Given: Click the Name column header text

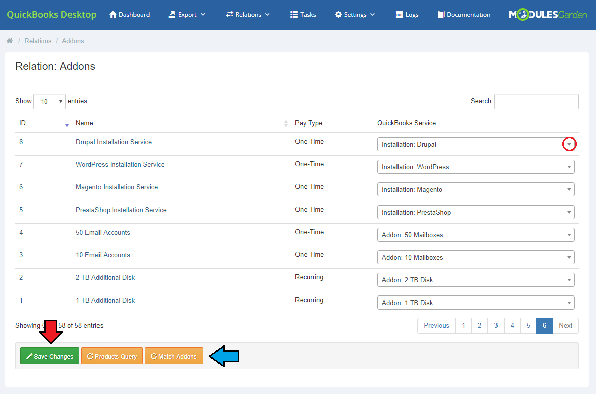Looking at the screenshot, I should tap(84, 123).
